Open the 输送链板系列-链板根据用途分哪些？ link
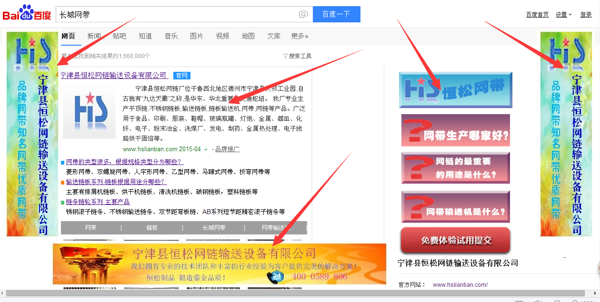Screen dimensions: 600x302 (116, 182)
